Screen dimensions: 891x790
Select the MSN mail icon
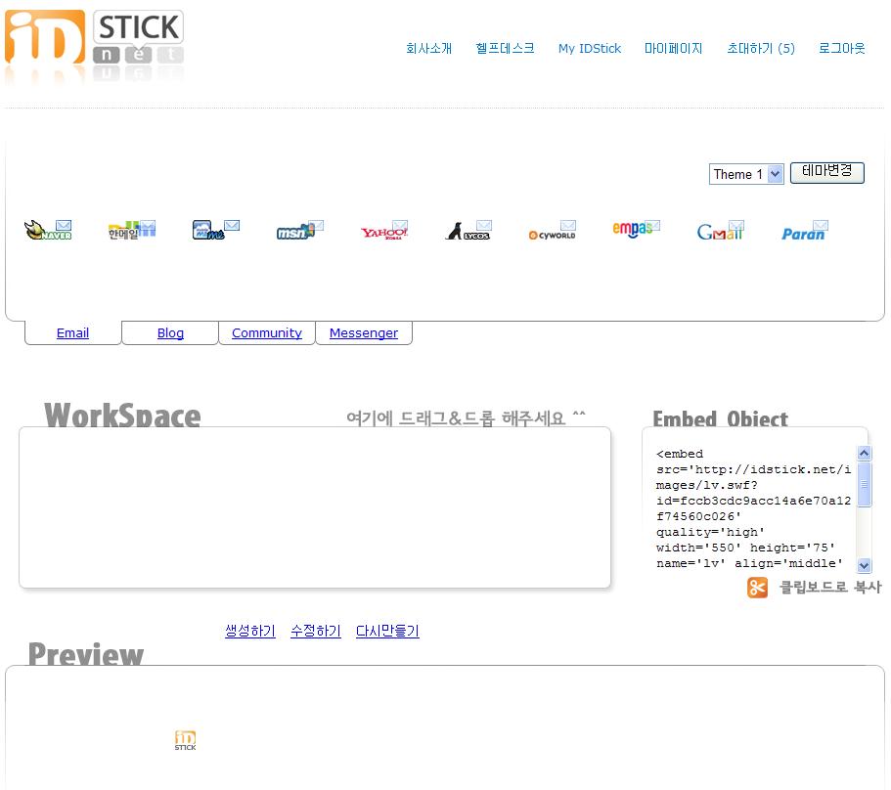tap(300, 230)
